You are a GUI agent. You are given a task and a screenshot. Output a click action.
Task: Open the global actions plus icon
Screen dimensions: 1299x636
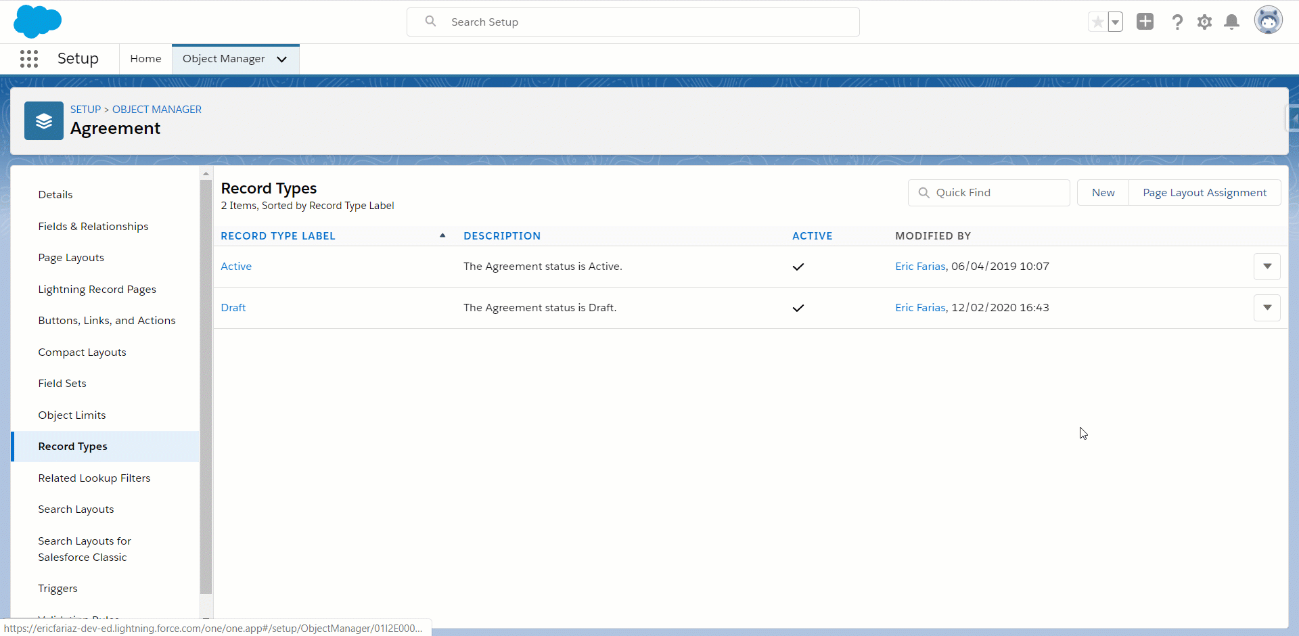[1145, 22]
